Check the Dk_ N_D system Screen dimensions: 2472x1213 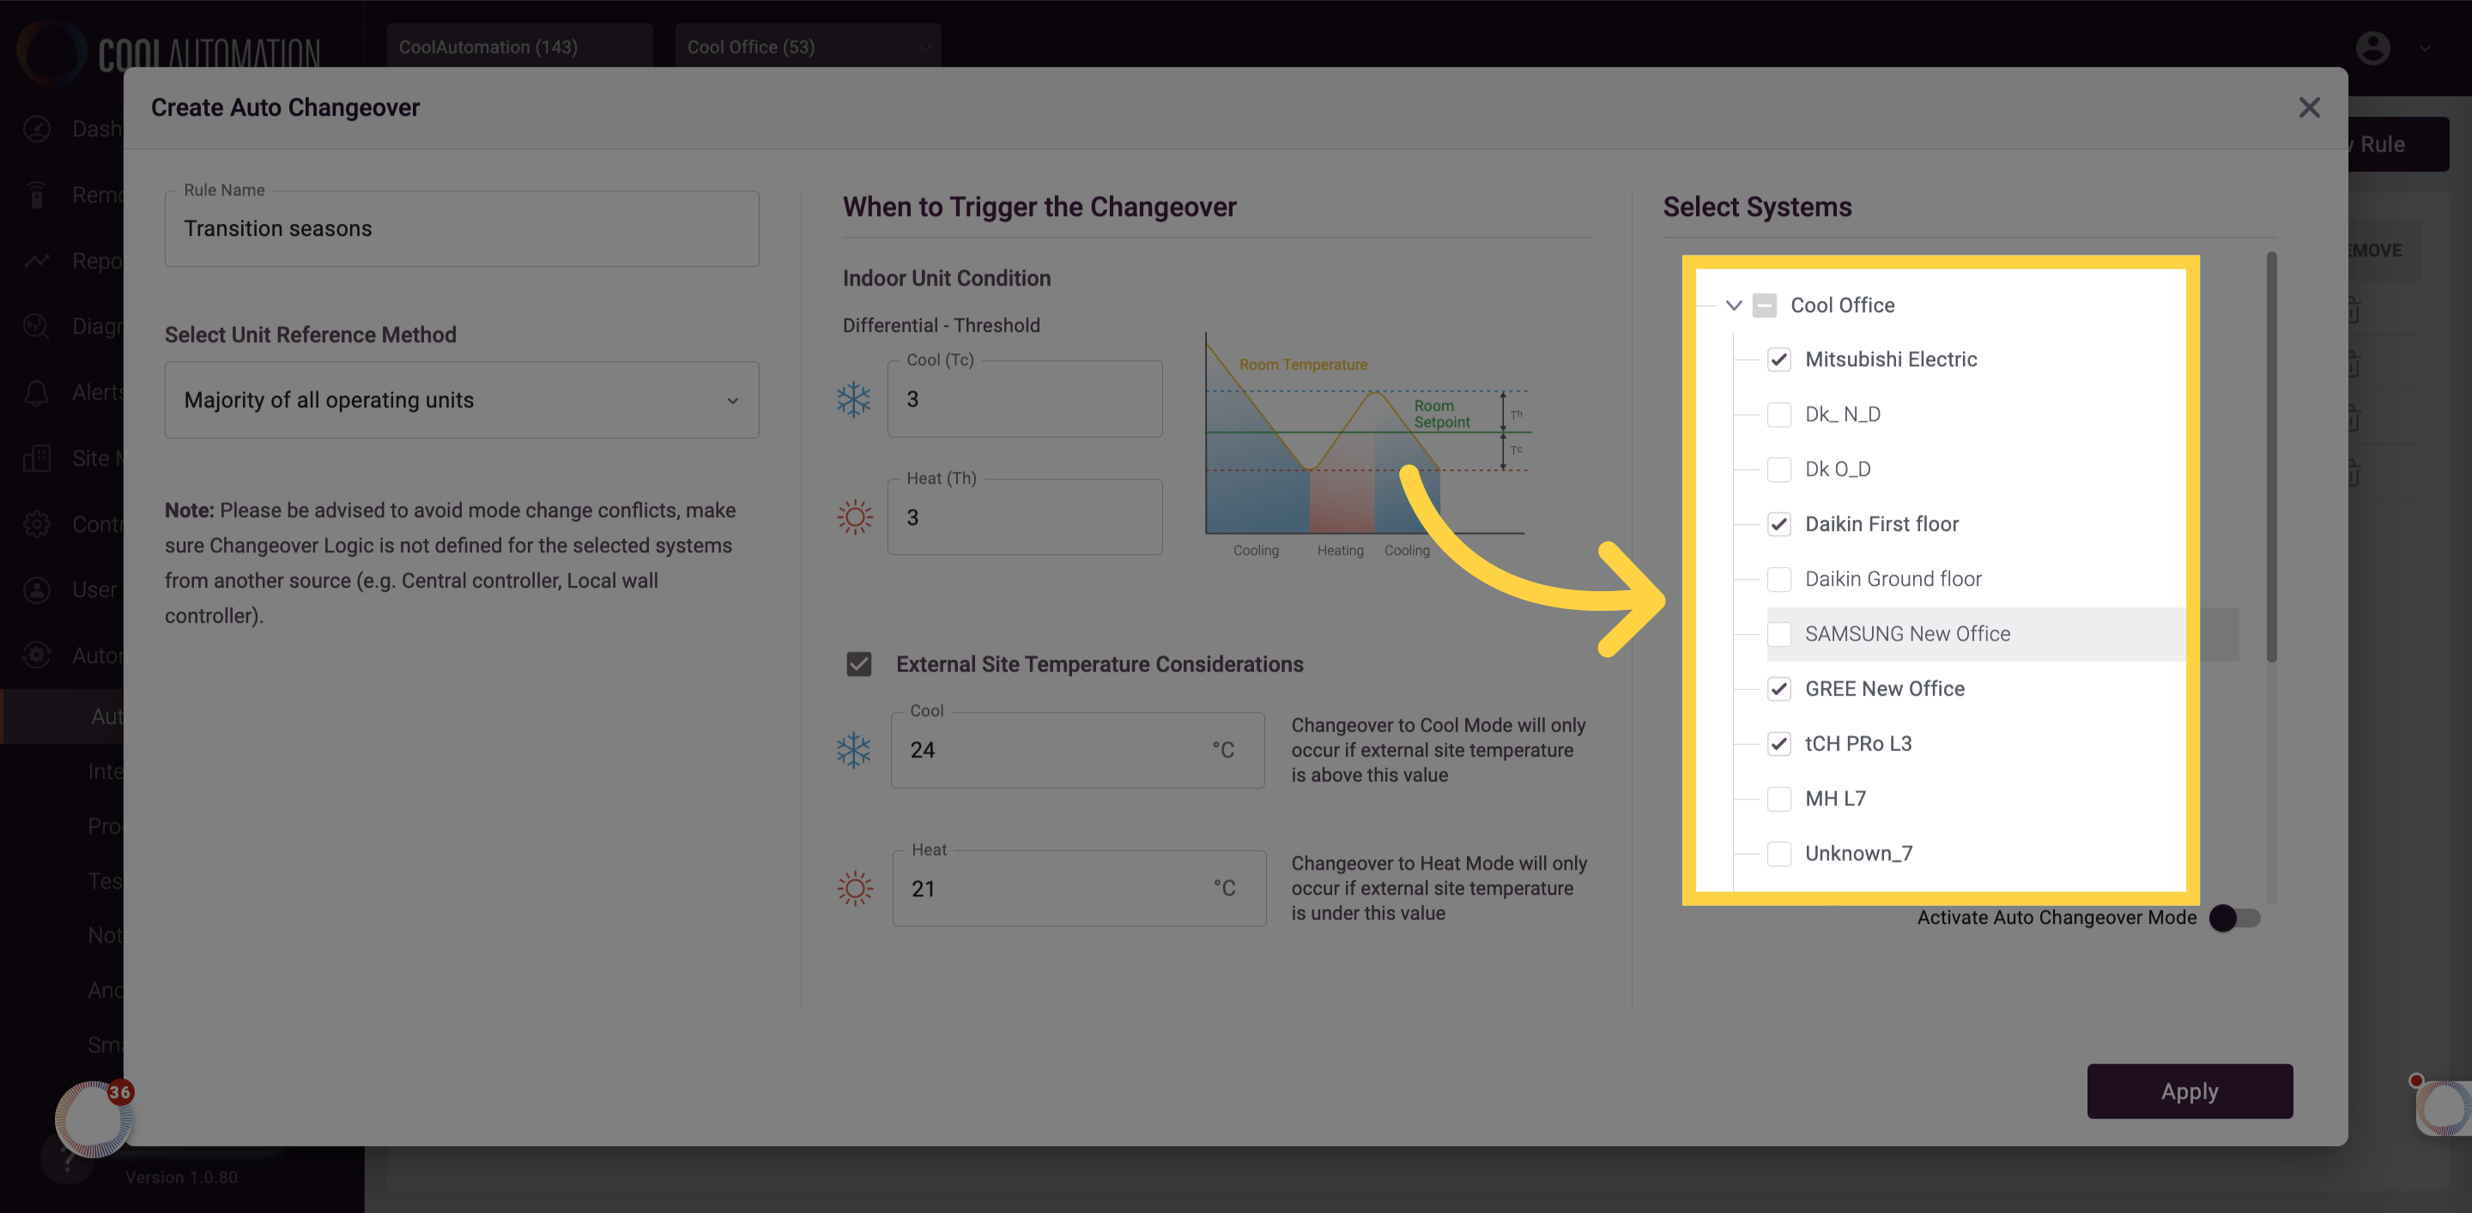pos(1778,414)
